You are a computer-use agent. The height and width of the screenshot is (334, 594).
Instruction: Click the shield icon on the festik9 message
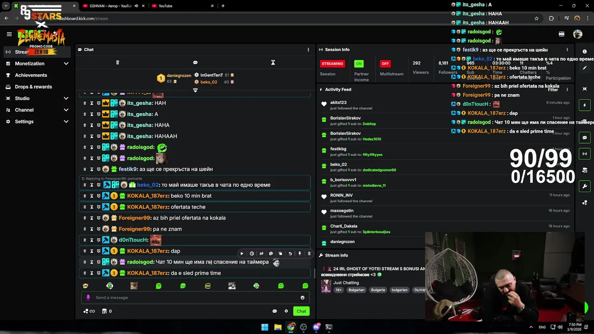98,169
